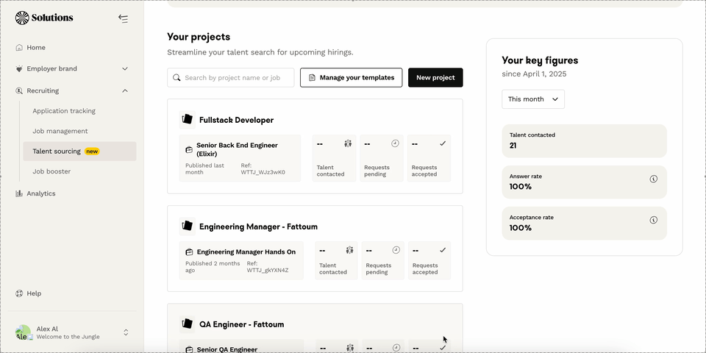The height and width of the screenshot is (353, 706).
Task: Go to Home in the sidebar
Action: tap(35, 47)
